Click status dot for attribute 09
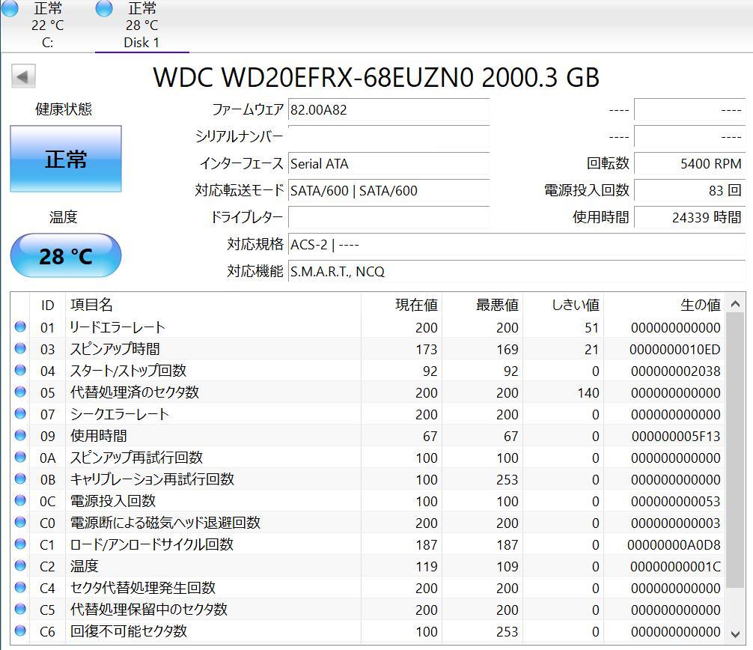This screenshot has width=753, height=650. click(20, 435)
